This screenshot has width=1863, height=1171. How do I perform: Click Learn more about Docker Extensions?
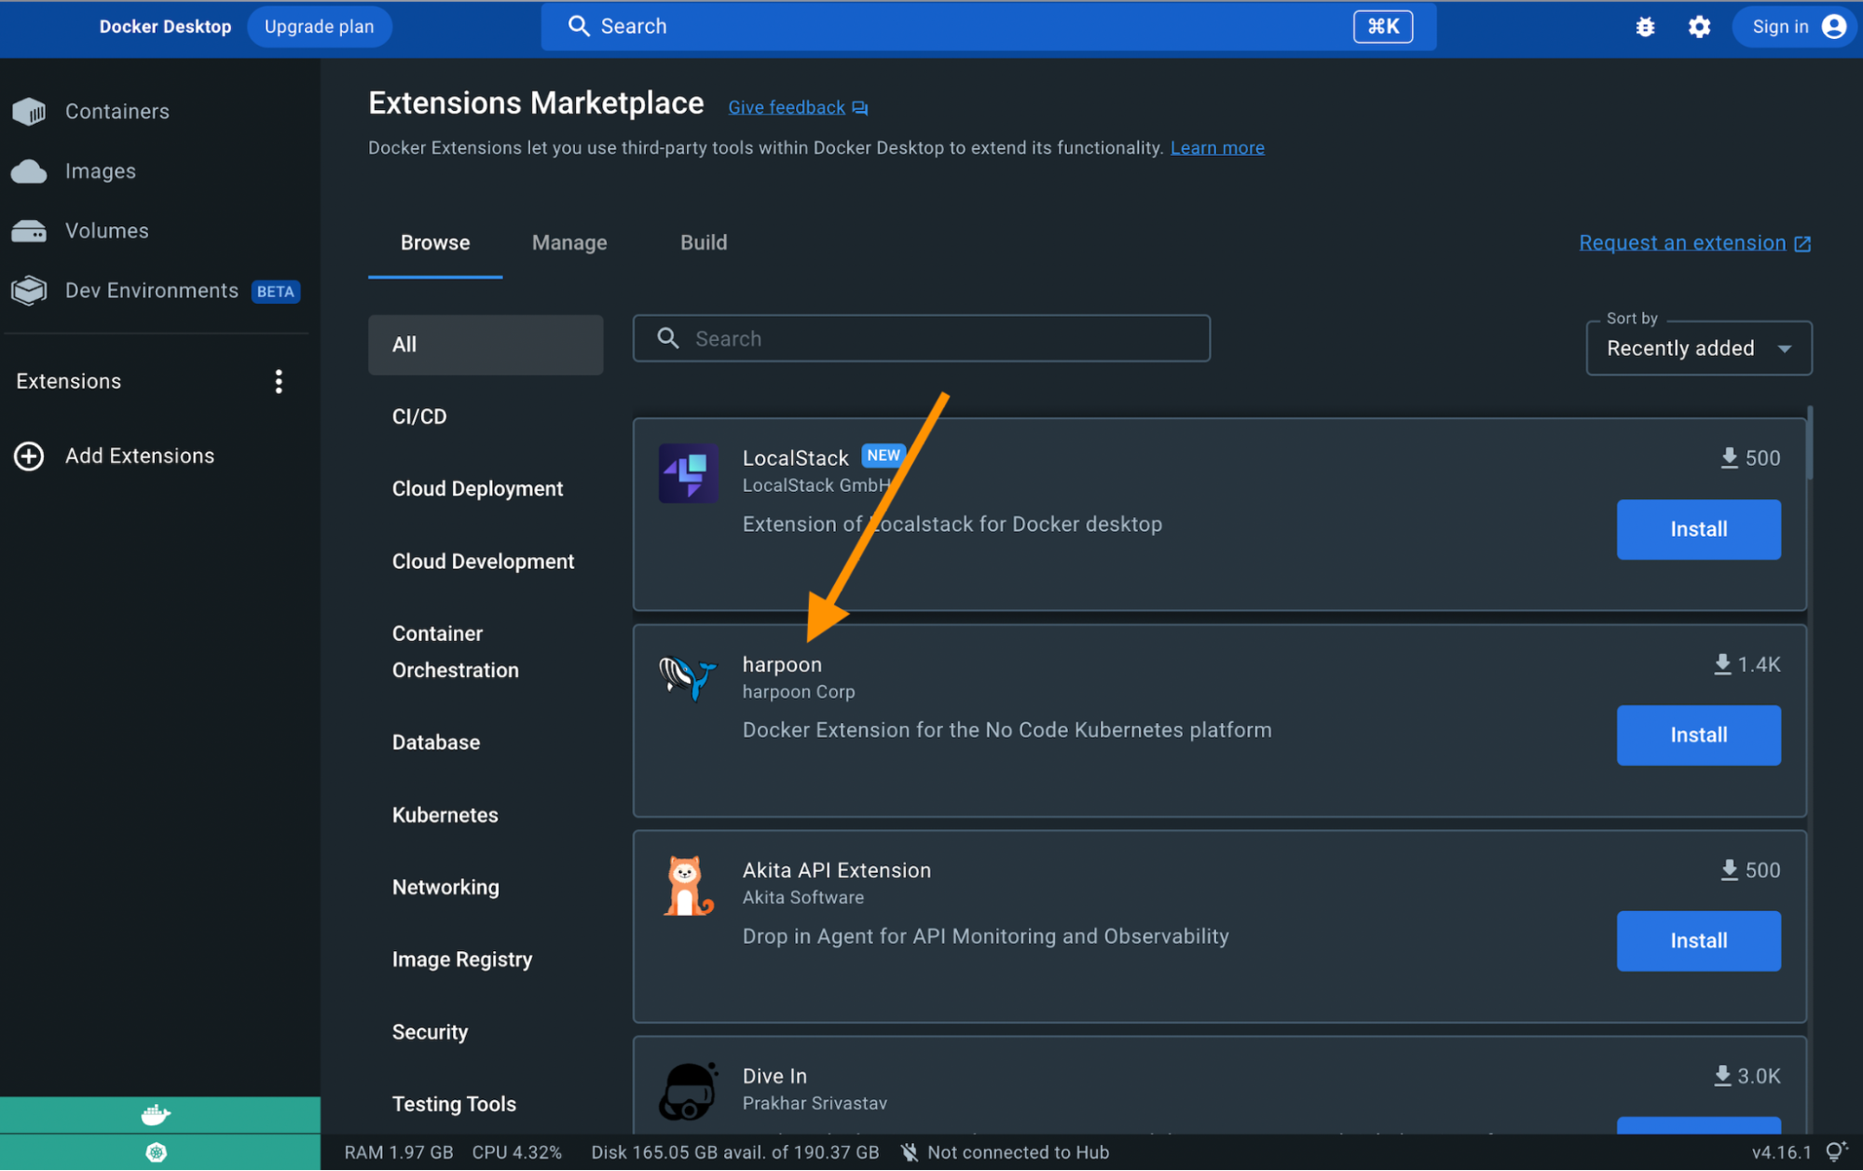[x=1215, y=147]
